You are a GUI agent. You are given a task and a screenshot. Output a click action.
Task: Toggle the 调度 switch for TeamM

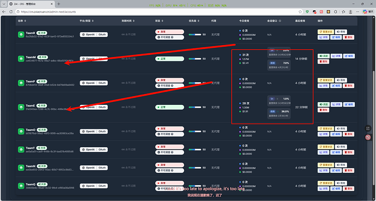[324, 56]
